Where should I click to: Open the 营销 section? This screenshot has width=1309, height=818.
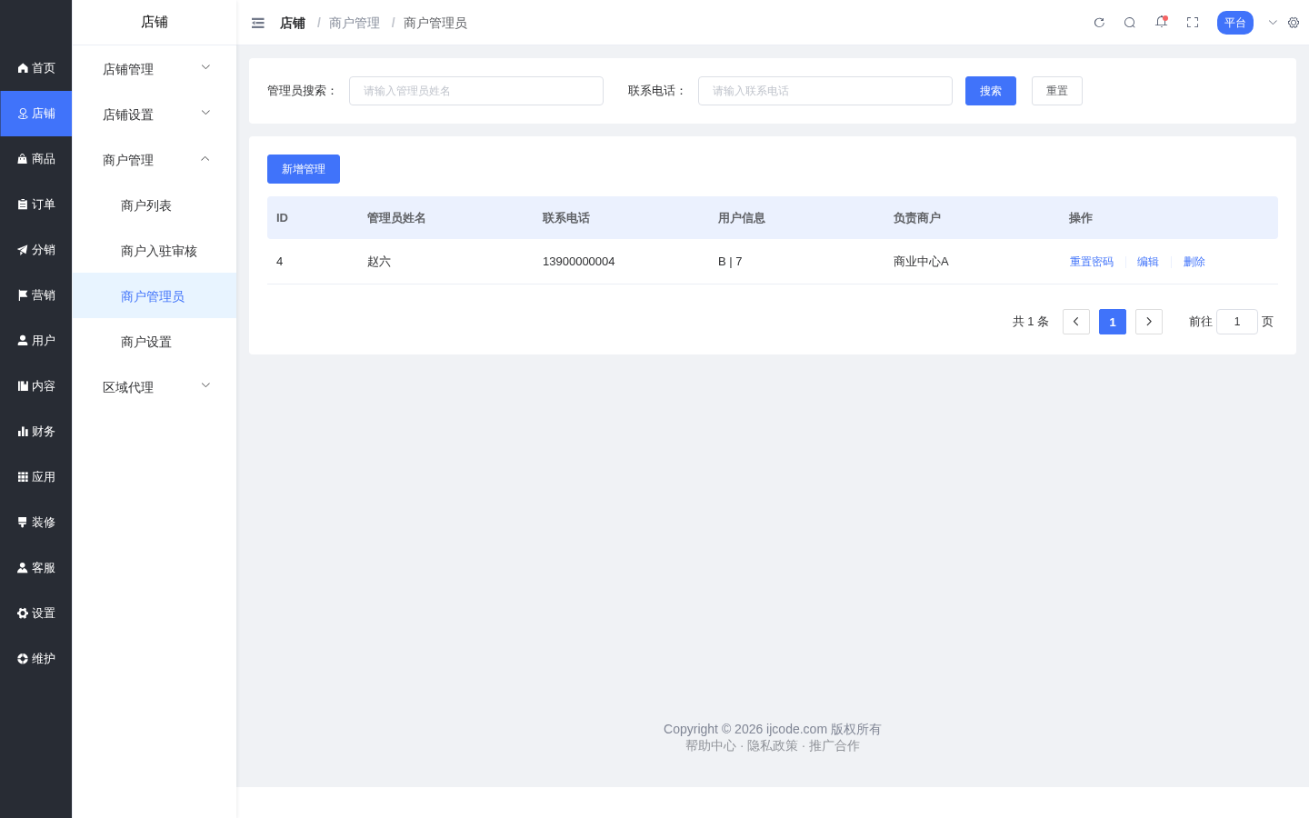[x=36, y=295]
